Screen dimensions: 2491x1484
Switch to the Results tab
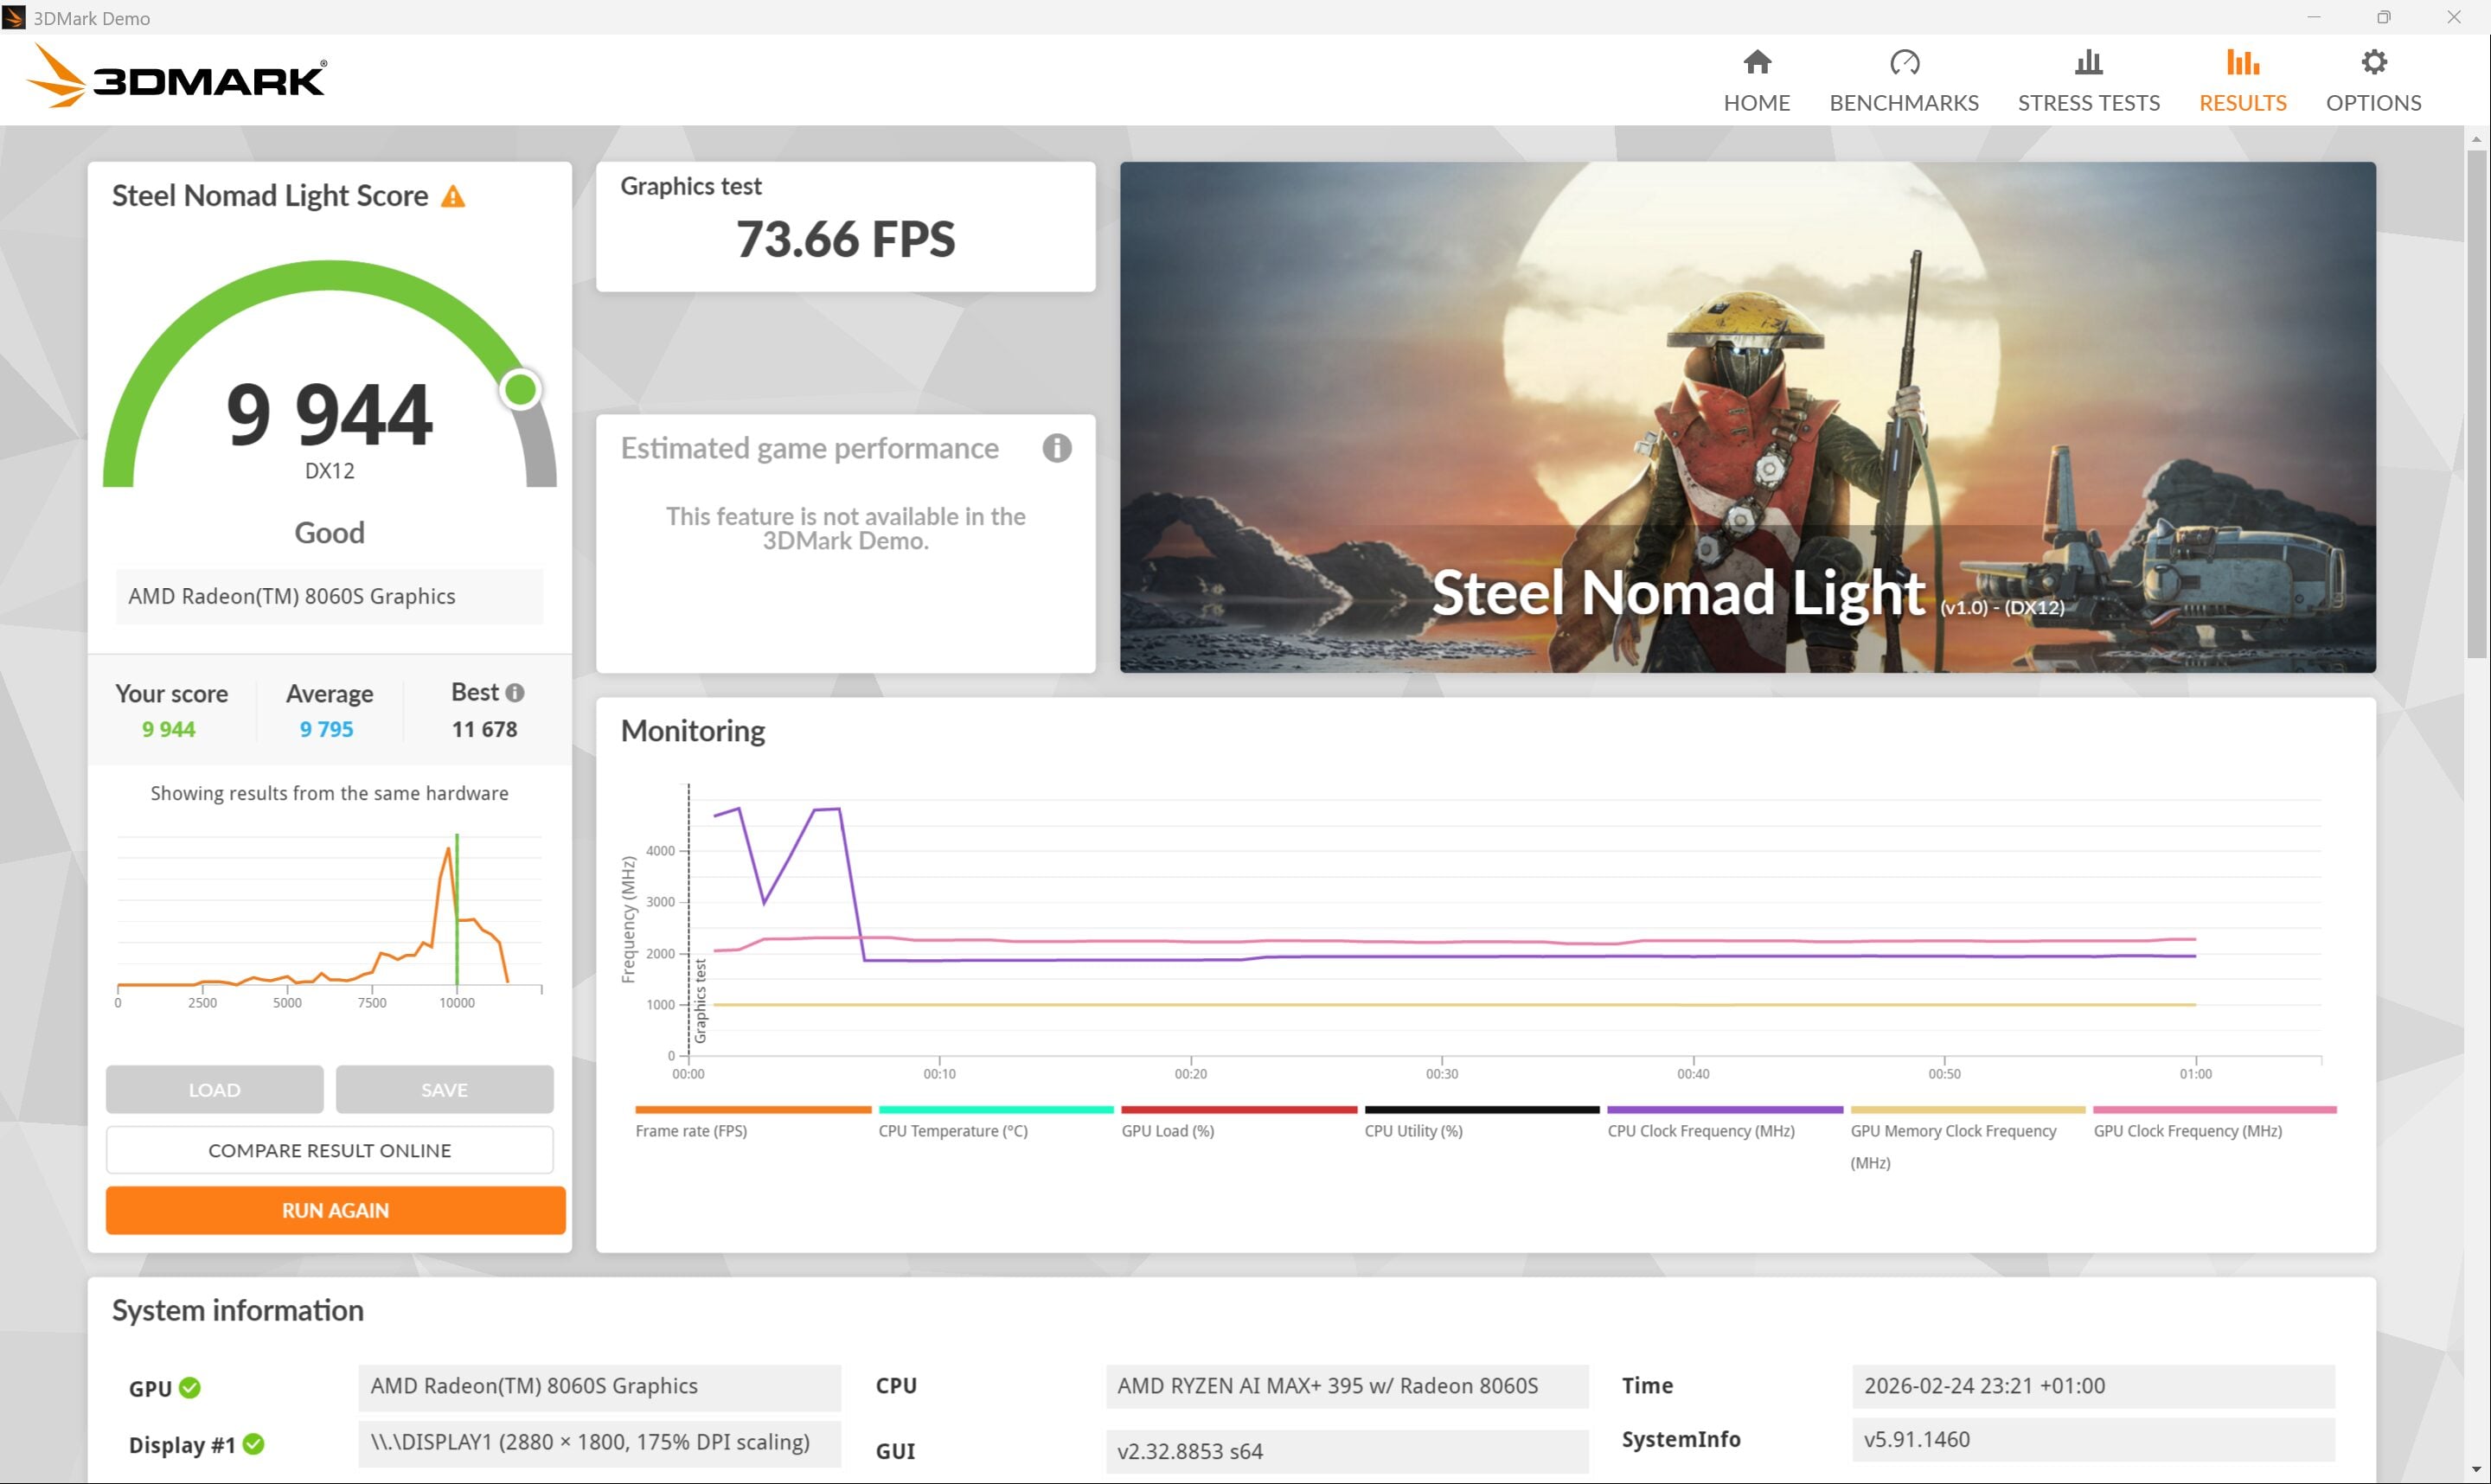click(x=2242, y=82)
